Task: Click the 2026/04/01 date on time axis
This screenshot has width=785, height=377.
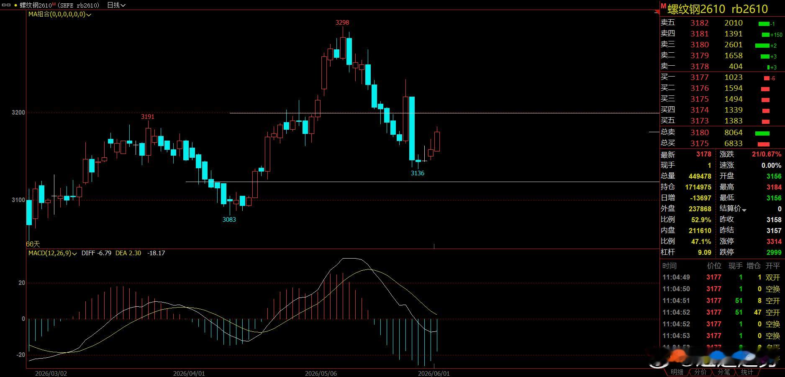Action: point(189,373)
